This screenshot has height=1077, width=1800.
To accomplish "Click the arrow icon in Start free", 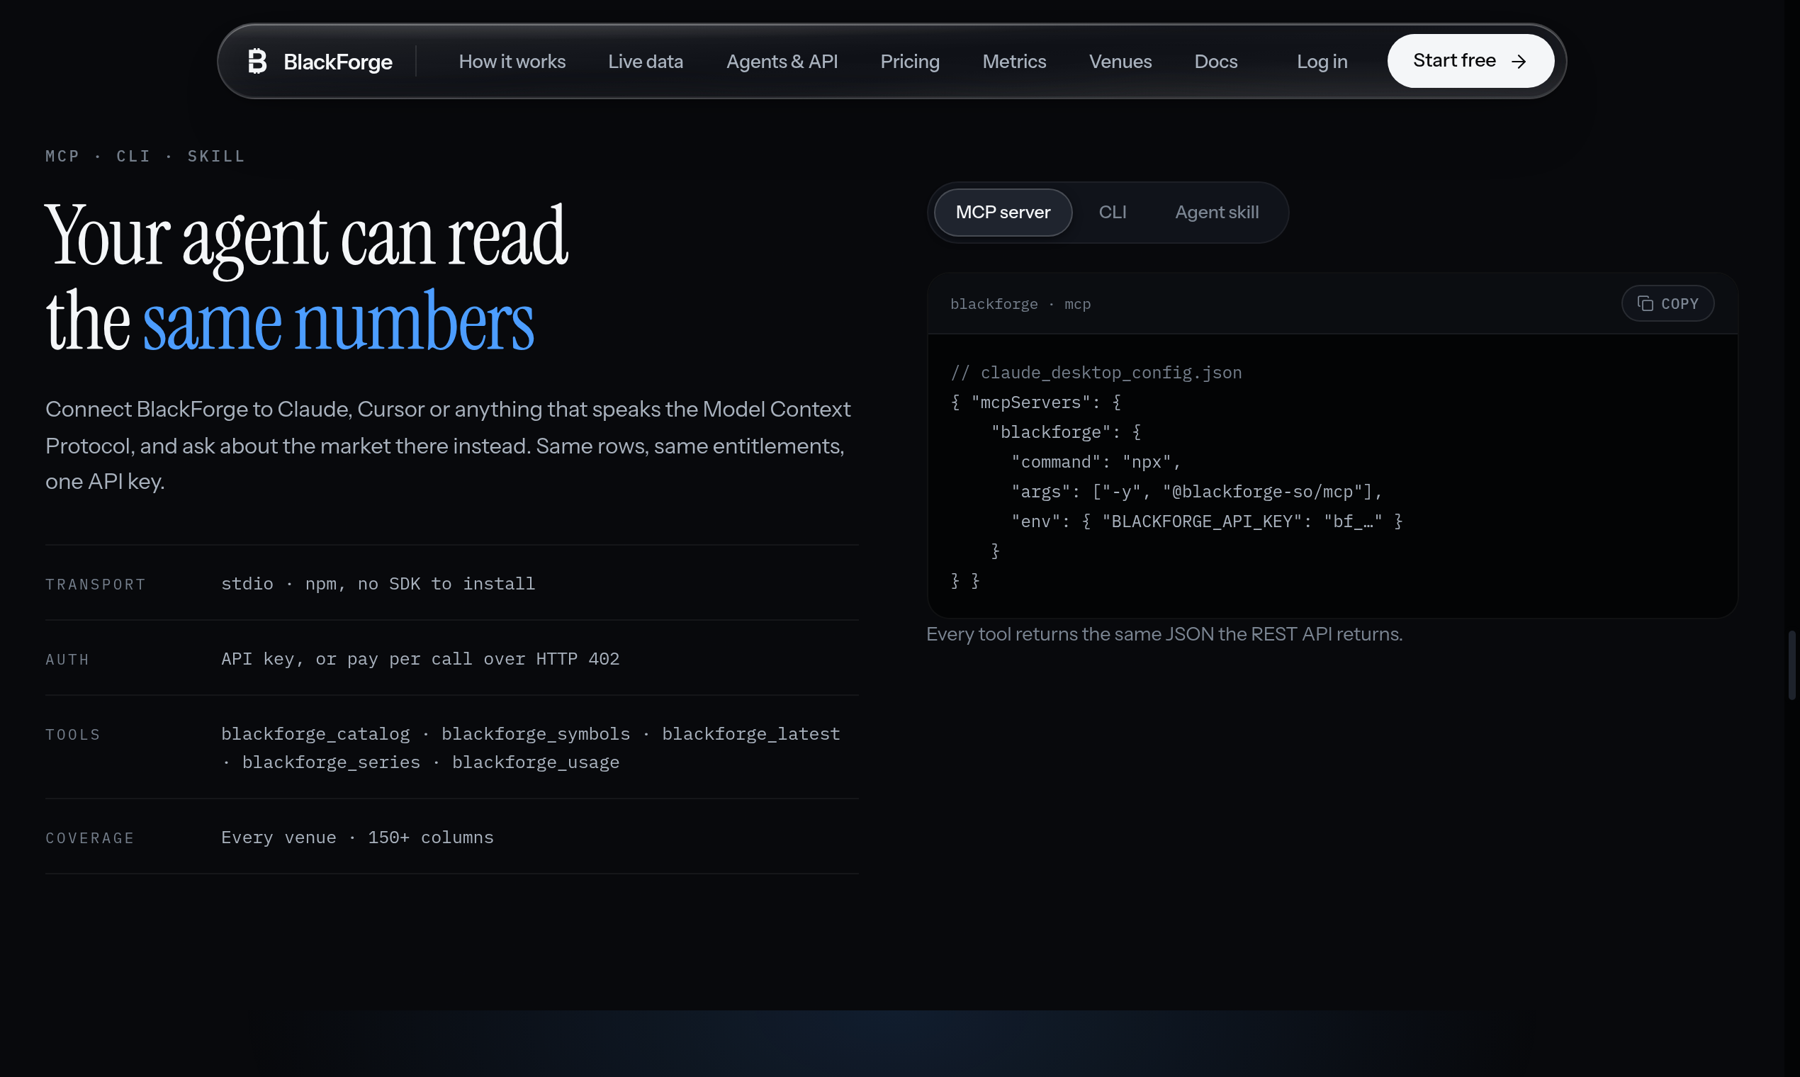I will coord(1519,62).
